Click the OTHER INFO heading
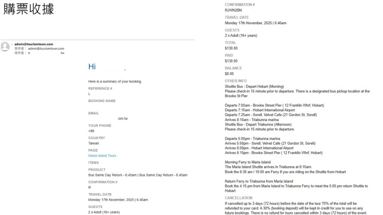 pyautogui.click(x=236, y=81)
